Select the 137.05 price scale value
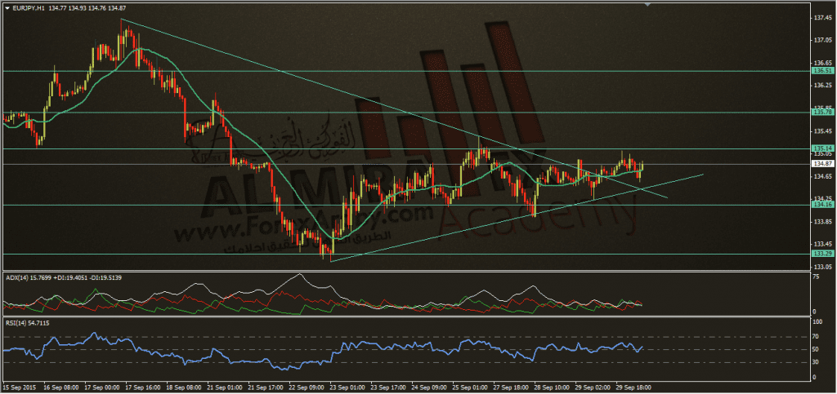This screenshot has height=394, width=837. 822,40
